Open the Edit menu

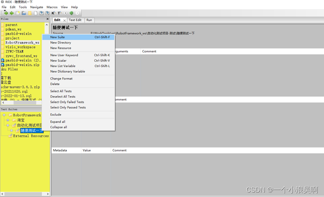coord(13,7)
